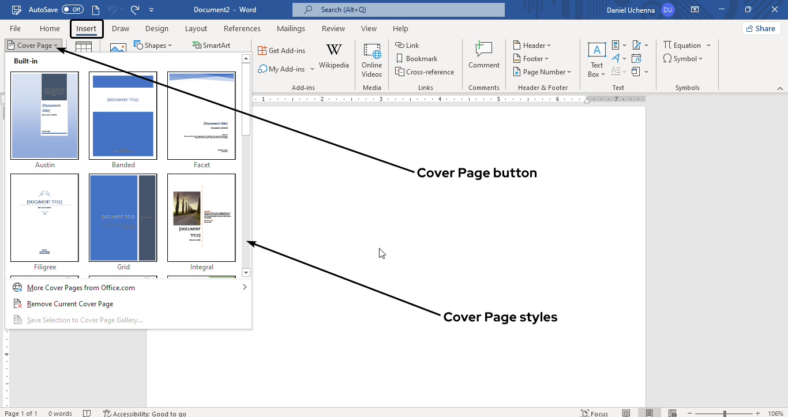Image resolution: width=788 pixels, height=417 pixels.
Task: Insert a new Comment
Action: (483, 55)
